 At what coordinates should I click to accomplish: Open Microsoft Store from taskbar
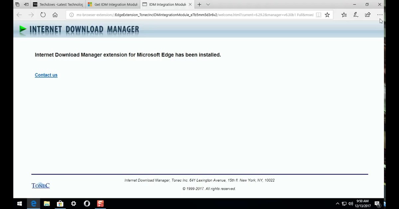click(x=60, y=204)
